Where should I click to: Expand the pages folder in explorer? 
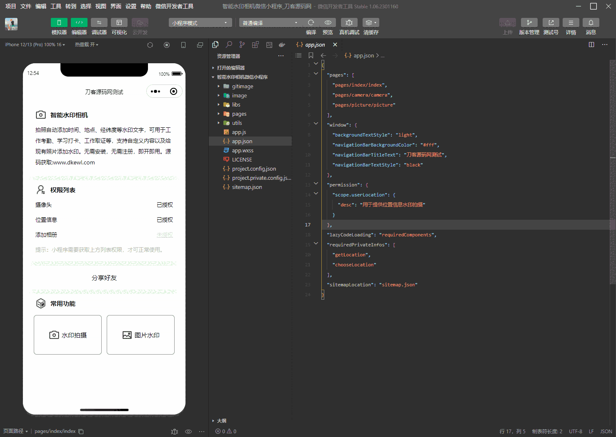pyautogui.click(x=239, y=114)
